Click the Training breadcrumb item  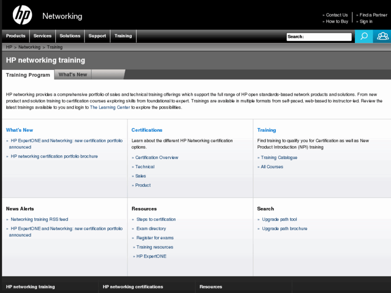pos(55,47)
